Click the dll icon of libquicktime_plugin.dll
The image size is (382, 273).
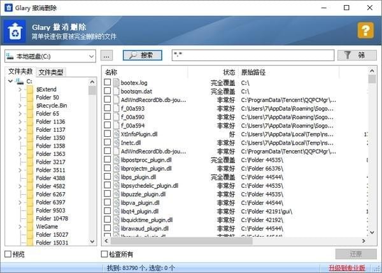click(117, 220)
